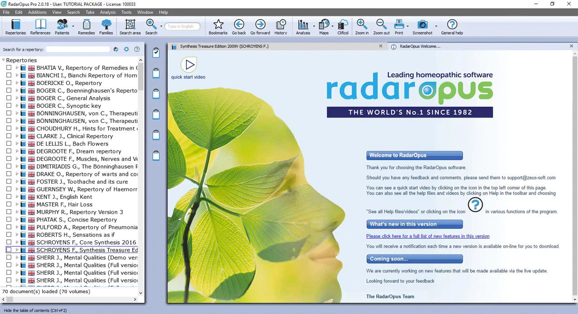Open the Tools menu

126,12
